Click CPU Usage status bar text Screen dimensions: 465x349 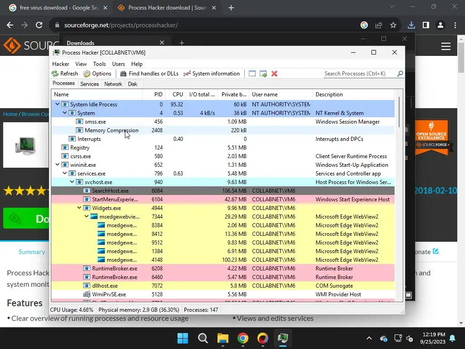(71, 310)
